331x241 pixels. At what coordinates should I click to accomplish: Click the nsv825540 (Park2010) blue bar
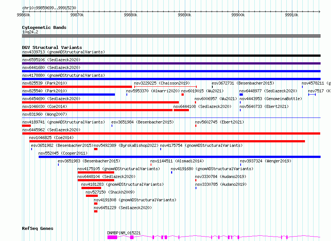point(68,95)
